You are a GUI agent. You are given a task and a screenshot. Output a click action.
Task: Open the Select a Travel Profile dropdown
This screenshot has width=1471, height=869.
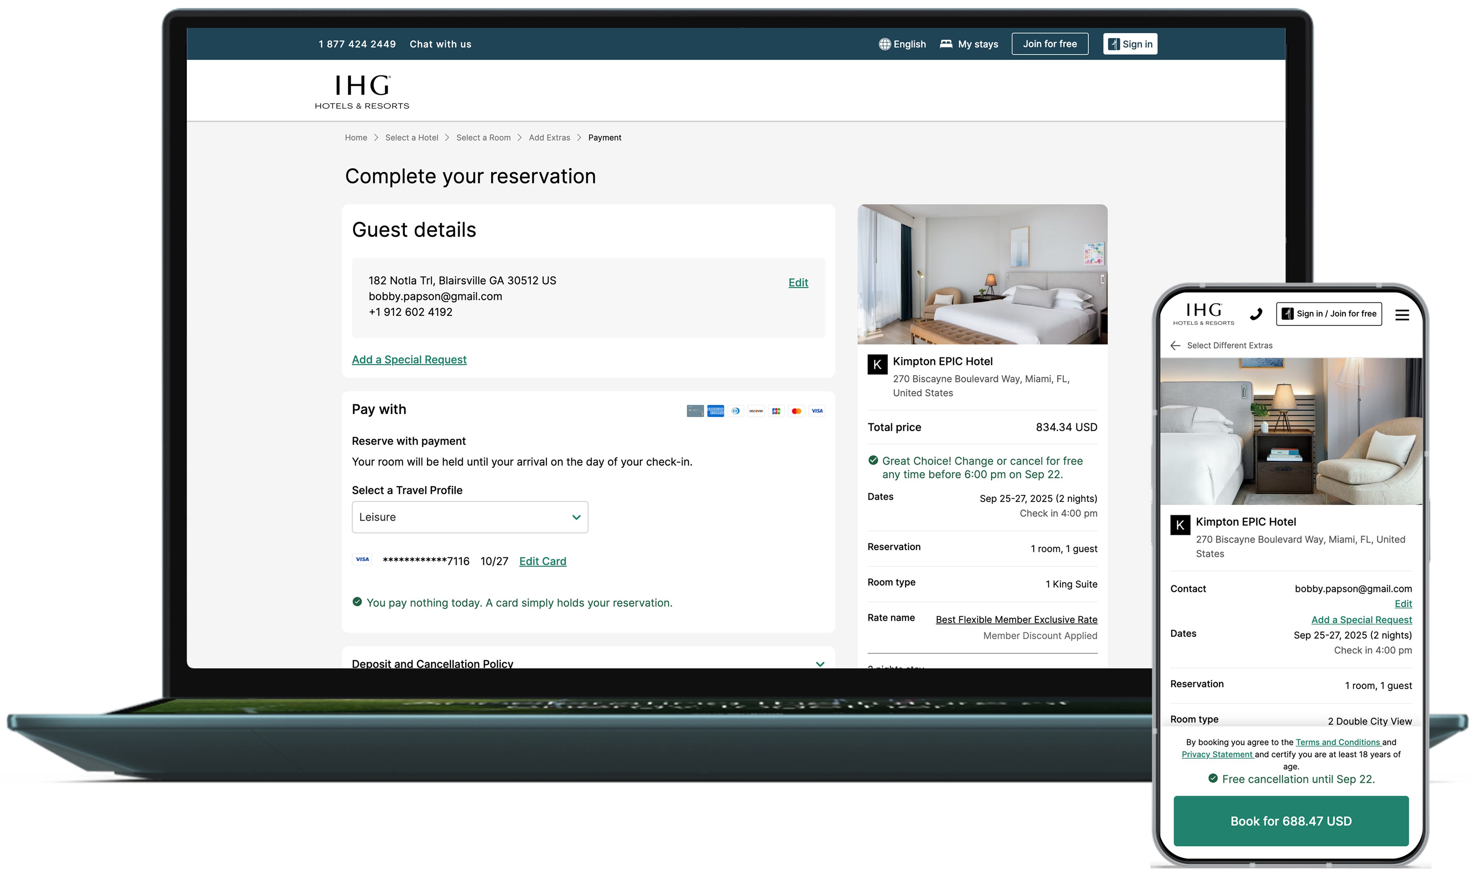click(470, 517)
